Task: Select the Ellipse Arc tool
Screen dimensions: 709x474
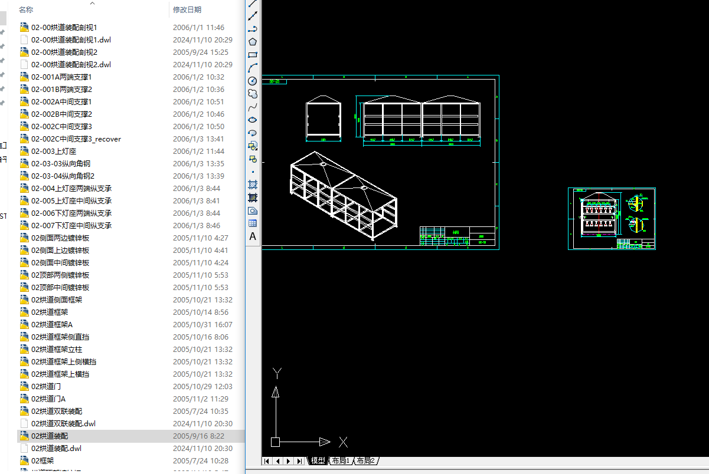Action: (x=253, y=133)
